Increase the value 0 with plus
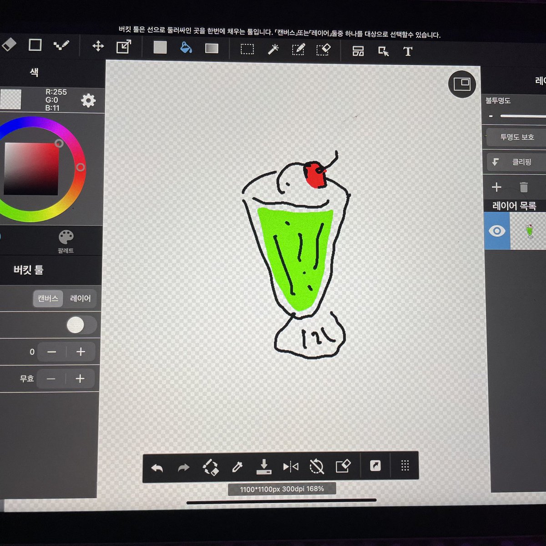This screenshot has height=546, width=546. [81, 352]
